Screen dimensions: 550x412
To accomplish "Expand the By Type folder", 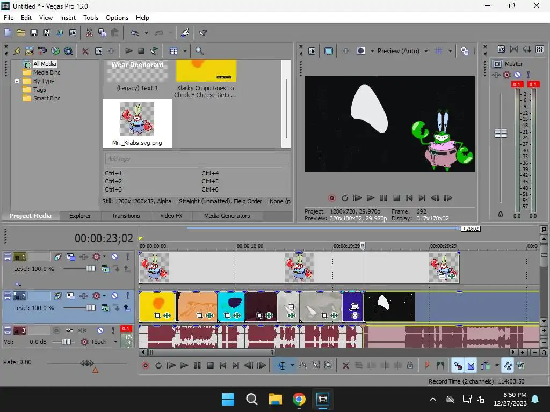I will pos(17,82).
